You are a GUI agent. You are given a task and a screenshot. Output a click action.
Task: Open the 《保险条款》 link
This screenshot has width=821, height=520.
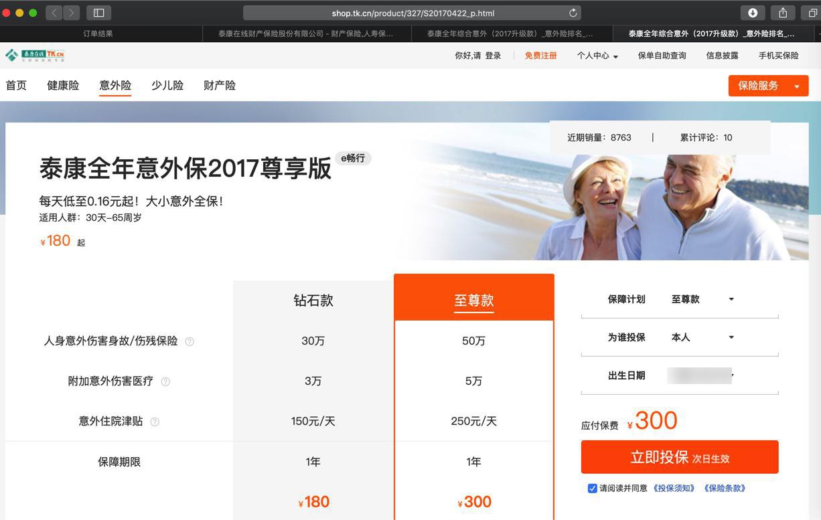pyautogui.click(x=725, y=489)
